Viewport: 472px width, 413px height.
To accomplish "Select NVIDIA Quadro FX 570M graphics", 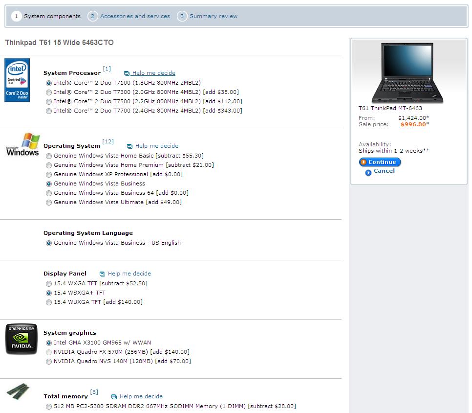I will point(49,352).
